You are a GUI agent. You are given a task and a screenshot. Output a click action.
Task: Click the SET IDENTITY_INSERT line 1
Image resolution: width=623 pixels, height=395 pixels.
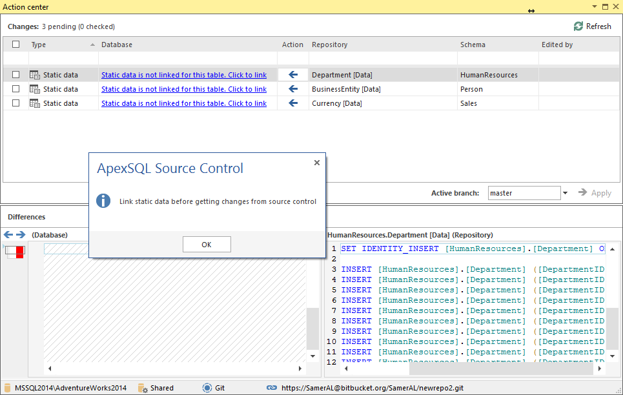point(473,248)
